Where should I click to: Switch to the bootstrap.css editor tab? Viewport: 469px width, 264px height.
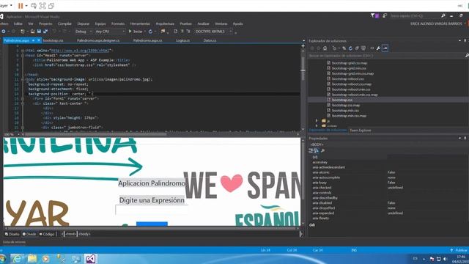pos(53,40)
